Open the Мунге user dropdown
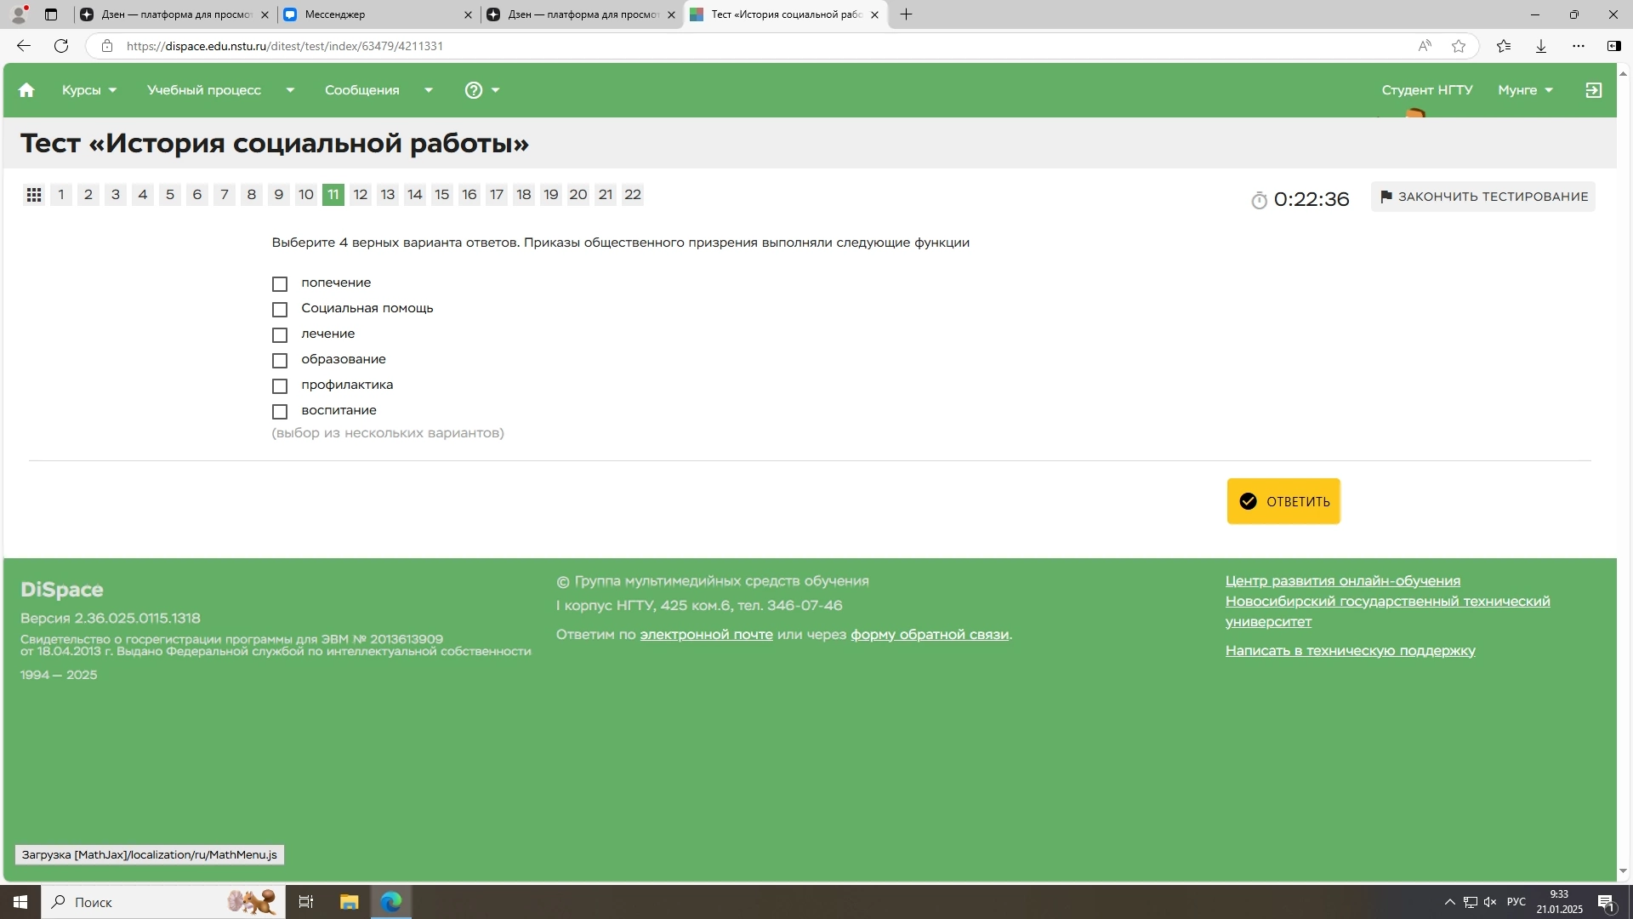The height and width of the screenshot is (919, 1633). click(1526, 90)
